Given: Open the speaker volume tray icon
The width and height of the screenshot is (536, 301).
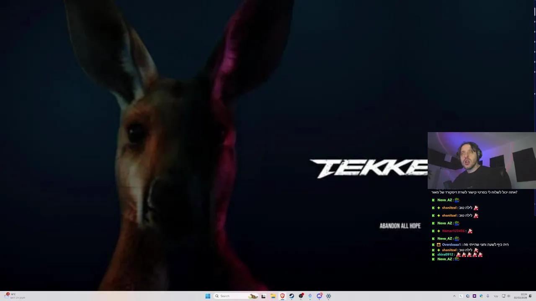Looking at the screenshot, I should [x=509, y=296].
